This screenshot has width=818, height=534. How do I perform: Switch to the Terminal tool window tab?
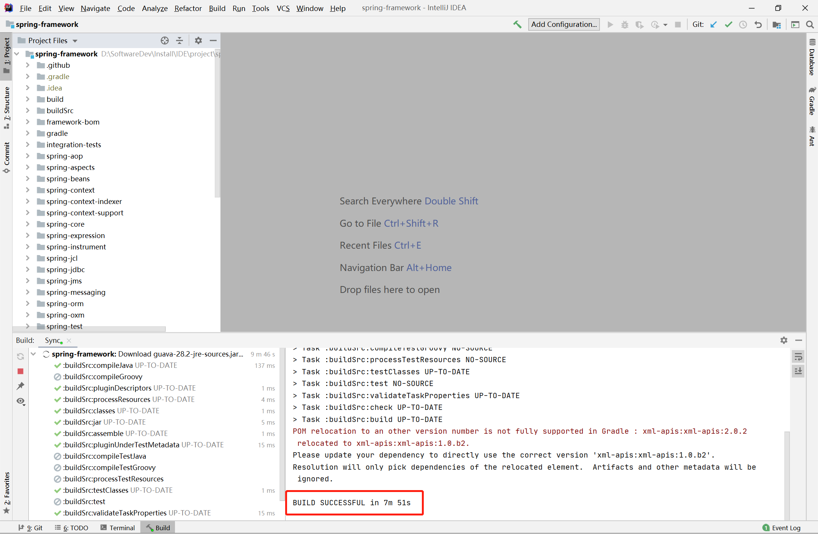118,528
